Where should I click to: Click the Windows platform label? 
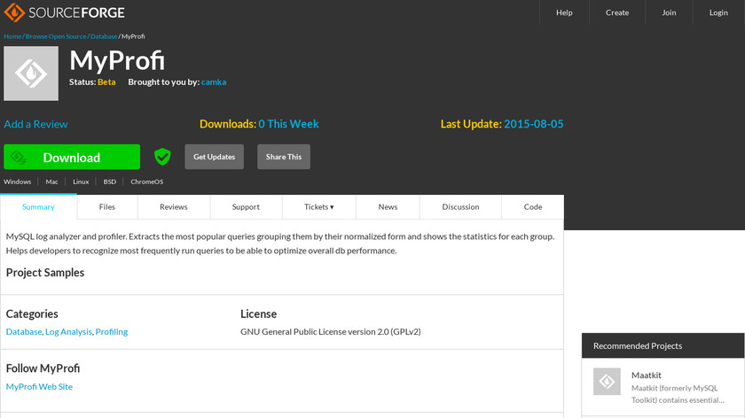[x=17, y=182]
